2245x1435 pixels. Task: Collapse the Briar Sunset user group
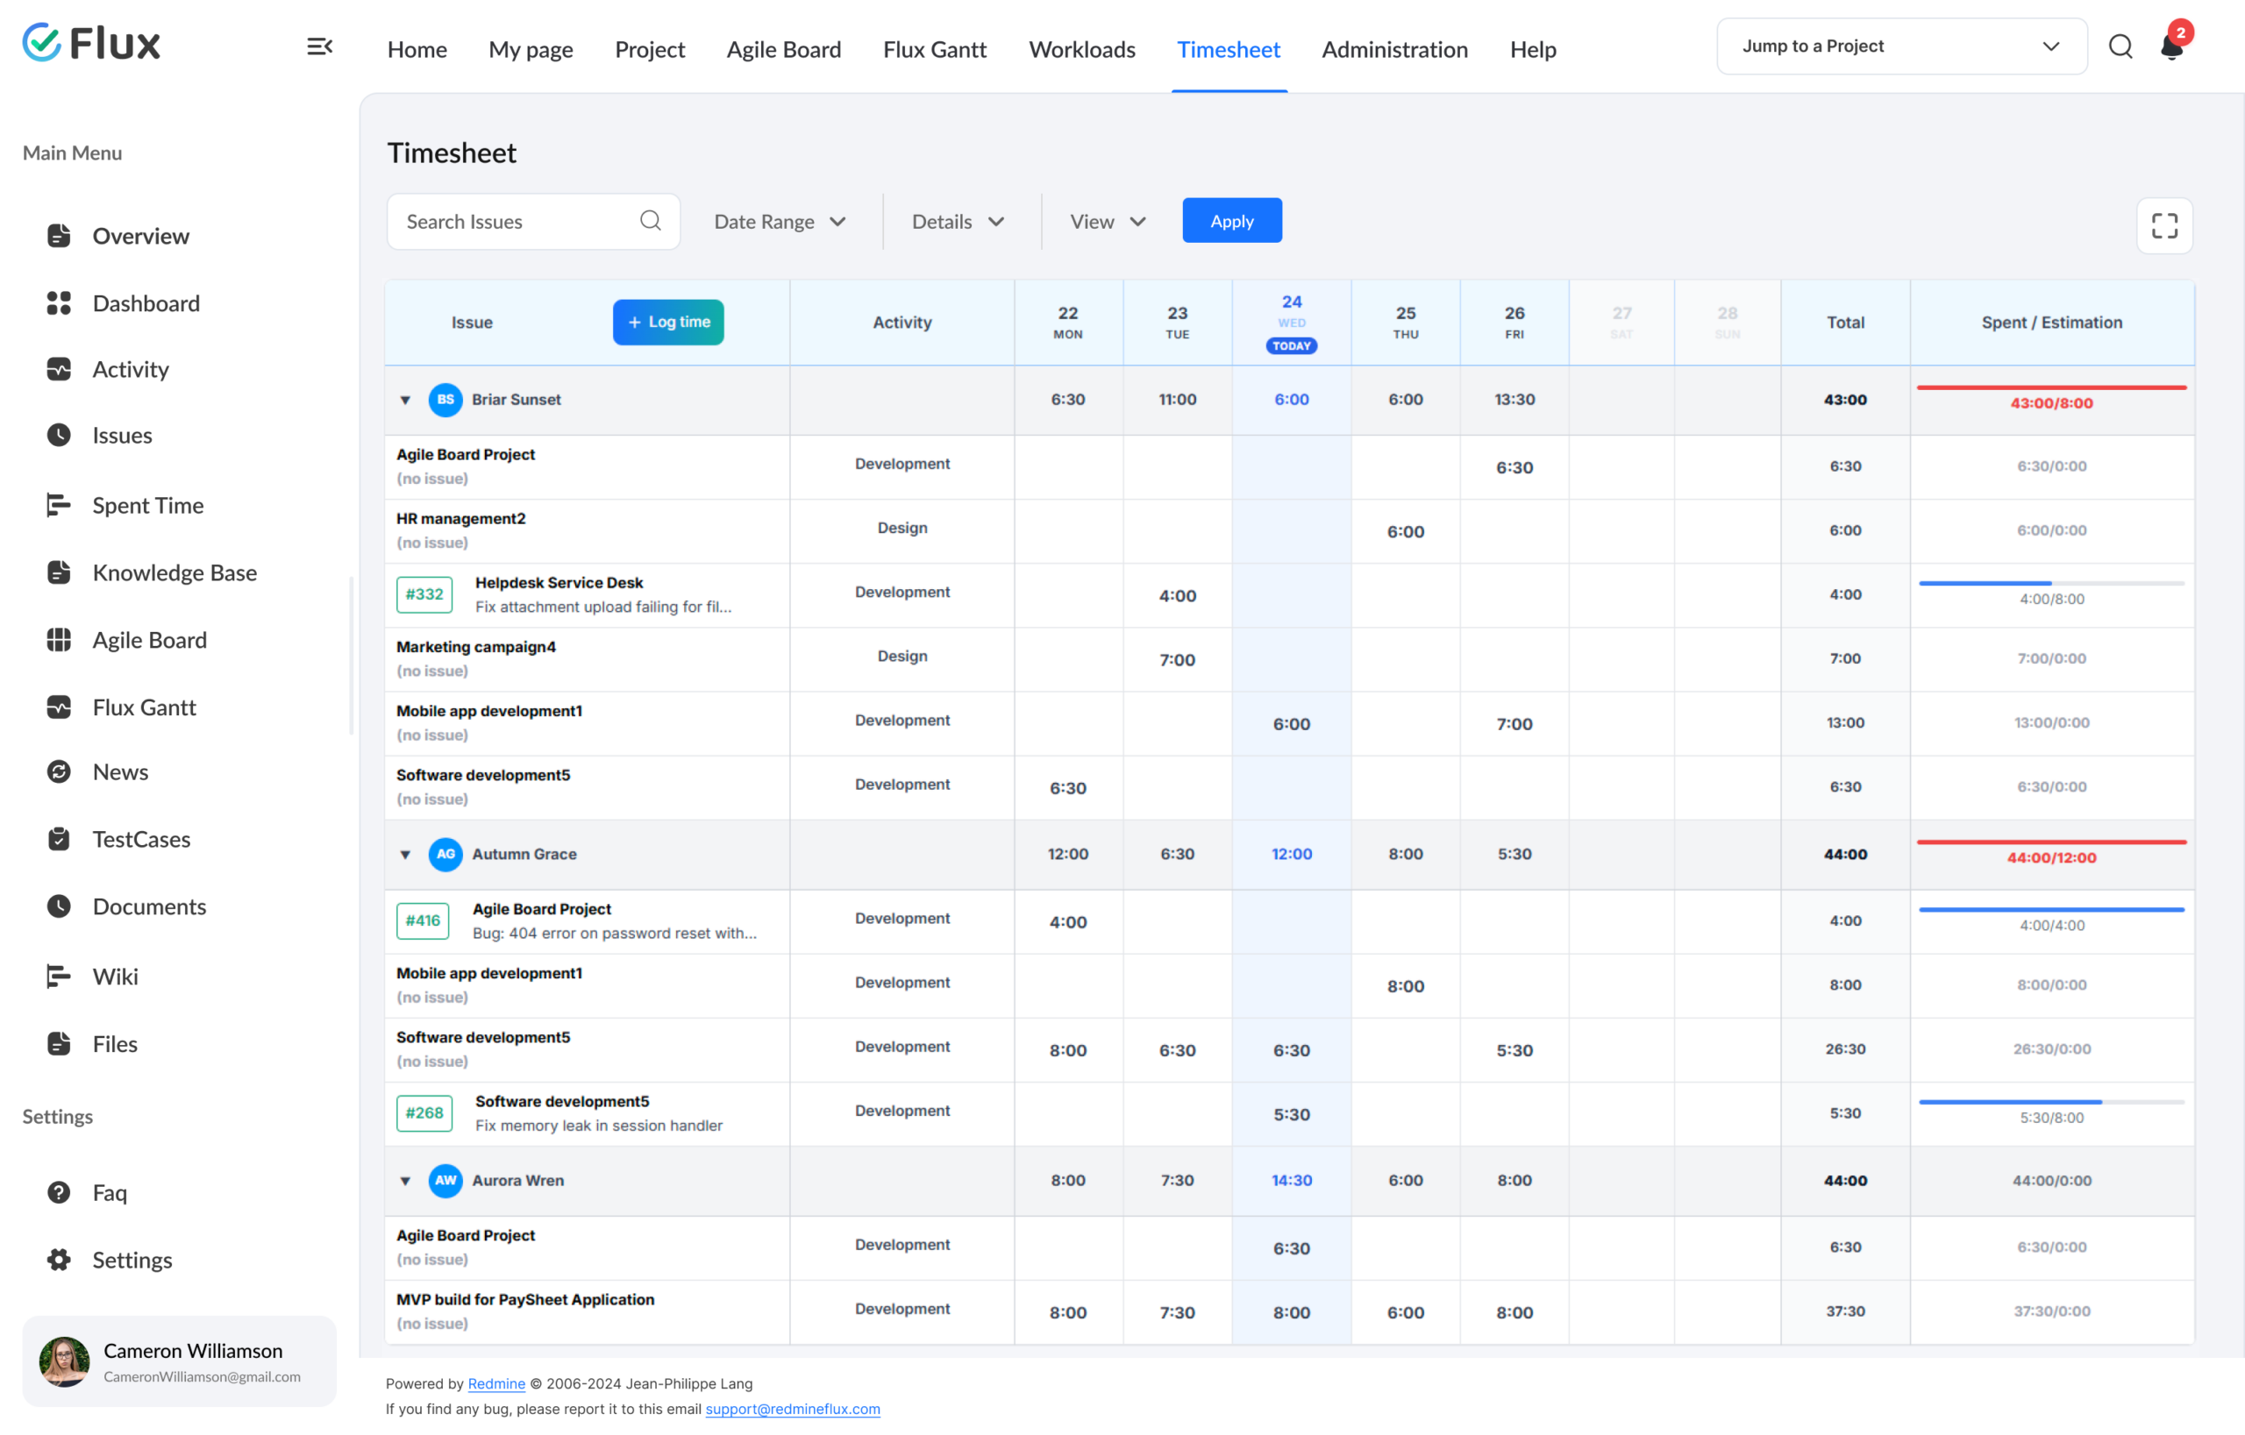404,400
